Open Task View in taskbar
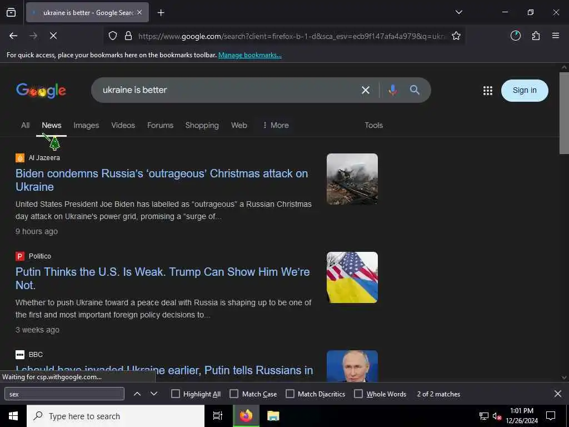569x427 pixels. pos(217,416)
